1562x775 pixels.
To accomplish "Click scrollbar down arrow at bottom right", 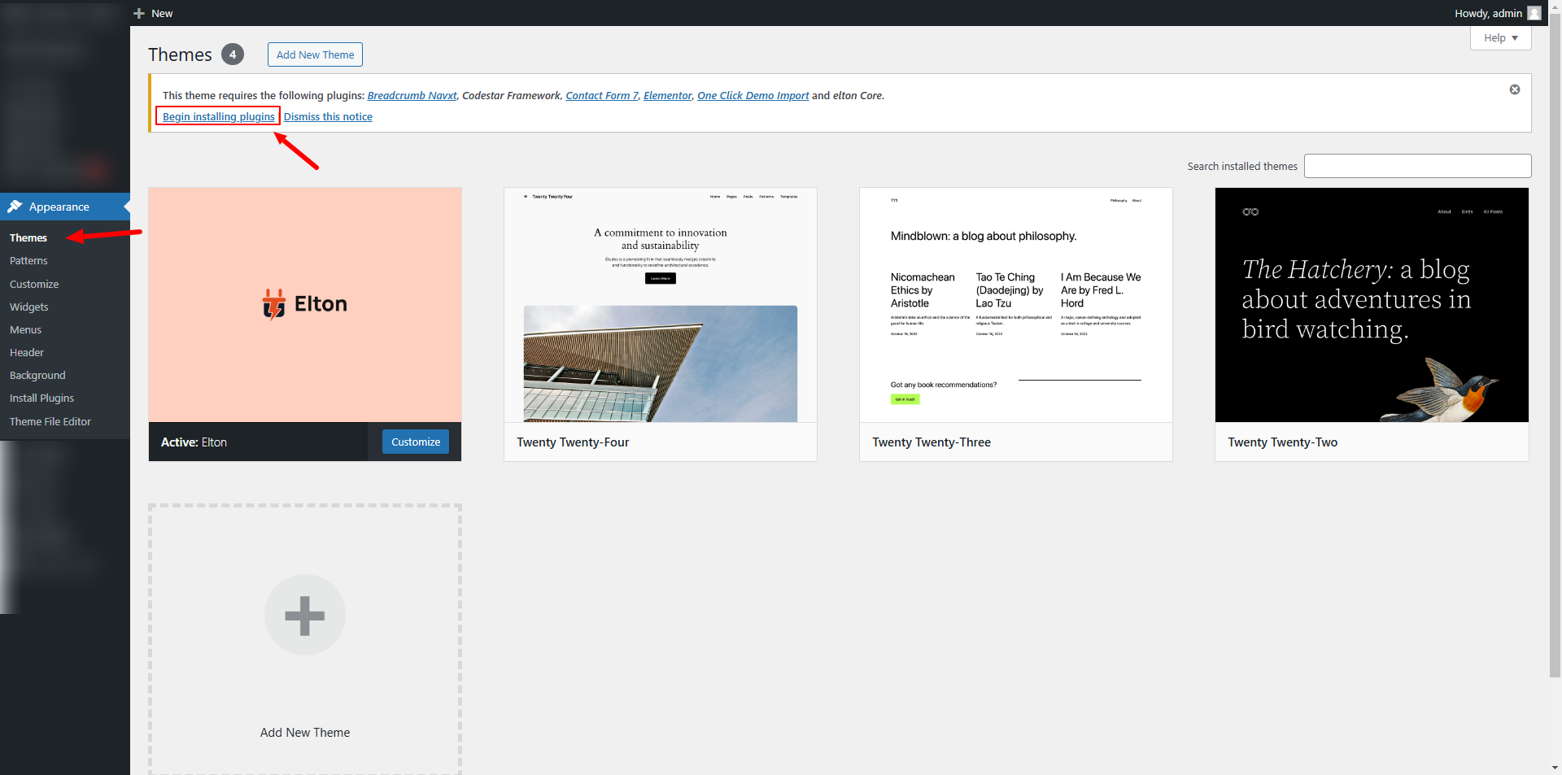I will [x=1555, y=767].
